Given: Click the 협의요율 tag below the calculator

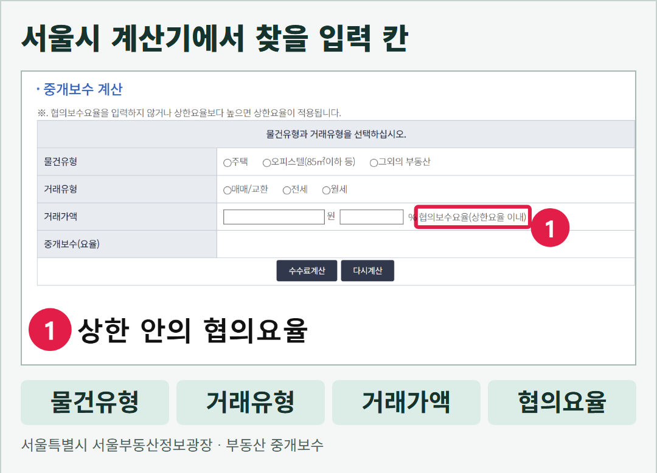Looking at the screenshot, I should [x=562, y=403].
